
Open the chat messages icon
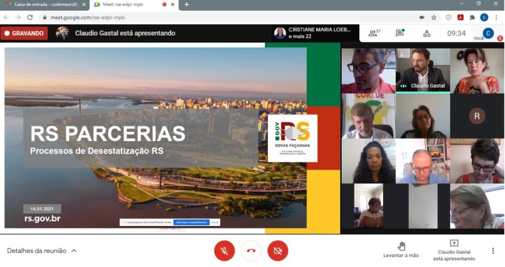400,33
